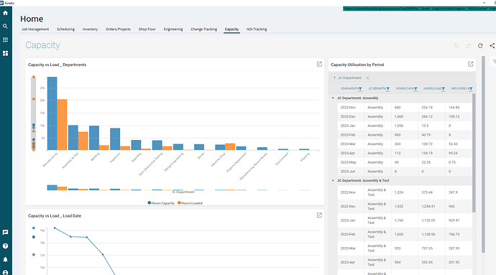Pop out the Capacity vs Load Departments chart

pyautogui.click(x=319, y=64)
